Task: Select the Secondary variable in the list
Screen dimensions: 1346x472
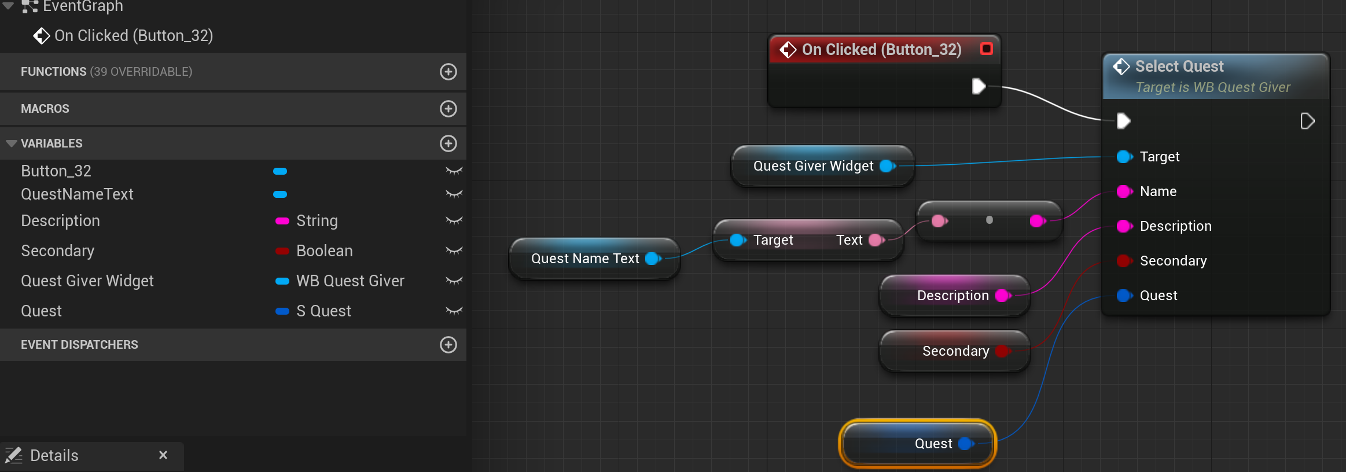Action: 57,251
